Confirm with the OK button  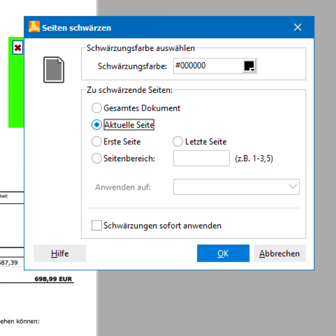(x=223, y=253)
